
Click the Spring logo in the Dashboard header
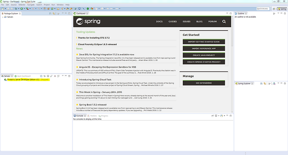coord(88,21)
